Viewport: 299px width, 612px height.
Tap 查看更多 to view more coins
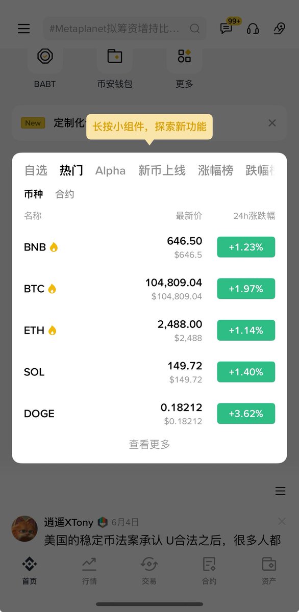pos(149,445)
